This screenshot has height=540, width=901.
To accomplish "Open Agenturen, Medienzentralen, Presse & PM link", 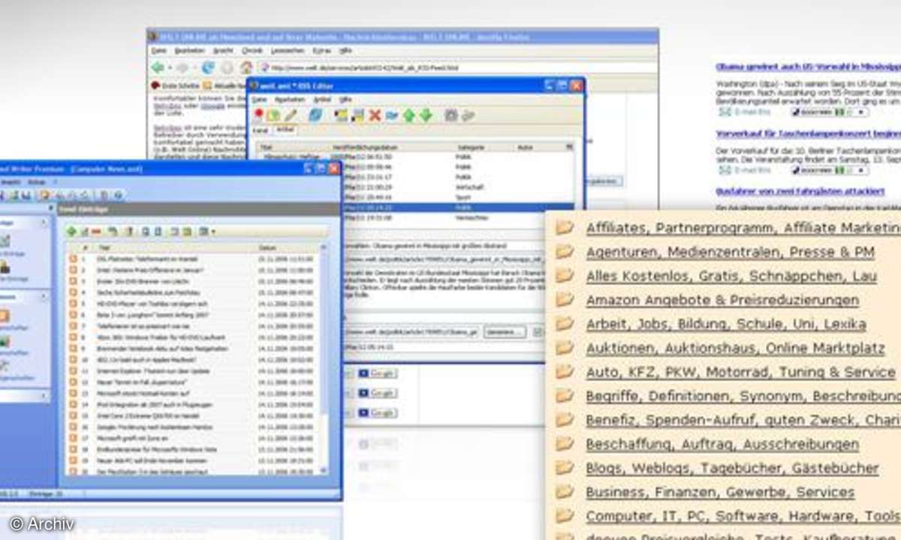I will (x=730, y=252).
